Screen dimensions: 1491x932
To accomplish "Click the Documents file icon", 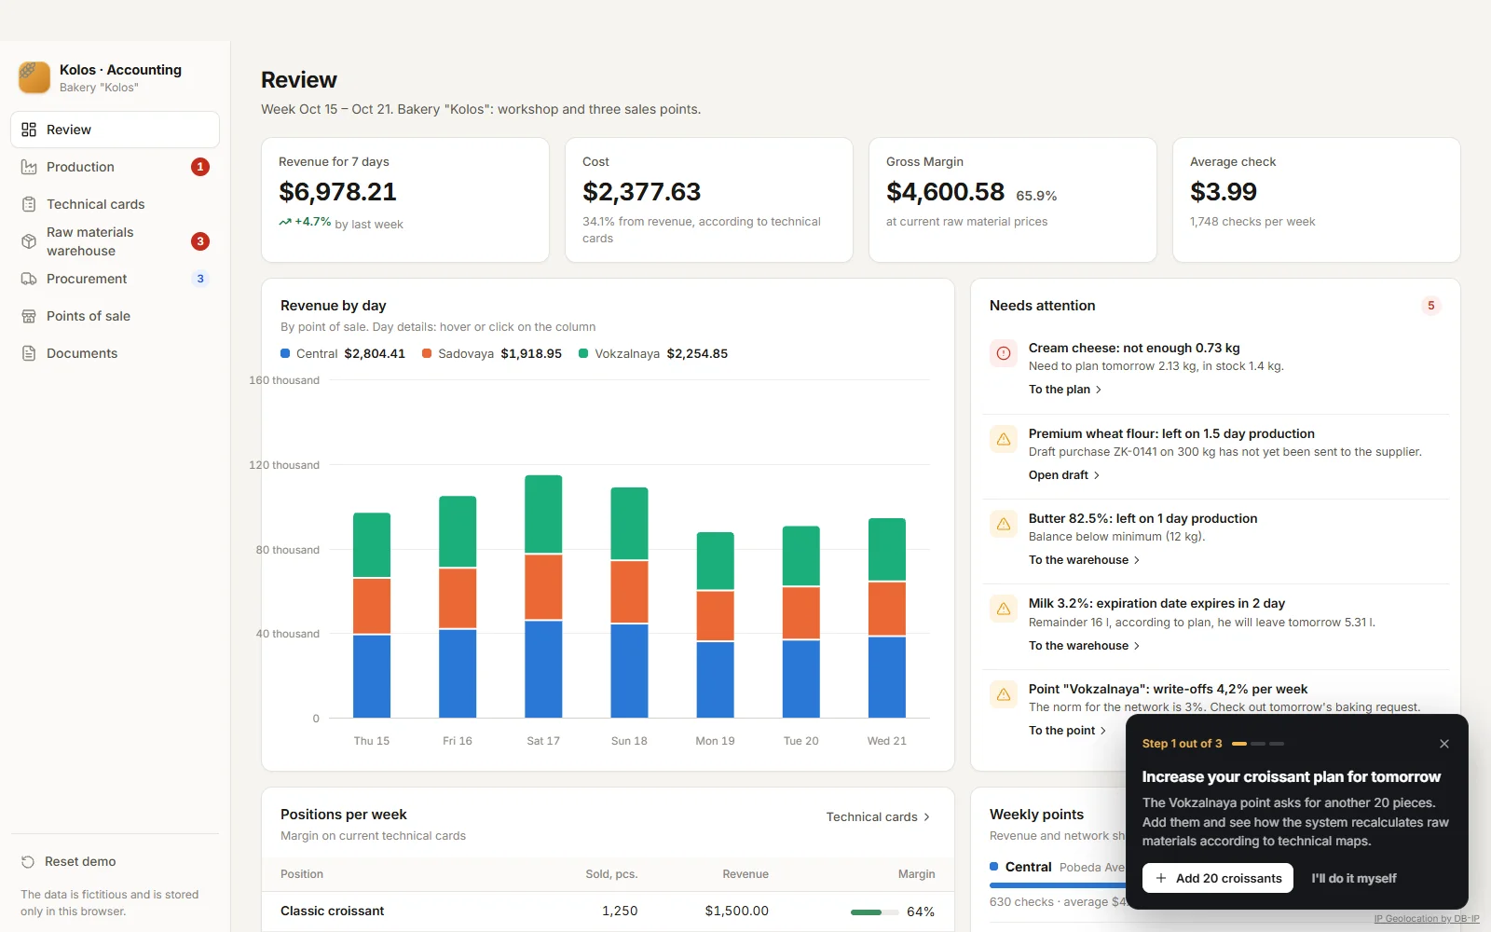I will pos(29,353).
